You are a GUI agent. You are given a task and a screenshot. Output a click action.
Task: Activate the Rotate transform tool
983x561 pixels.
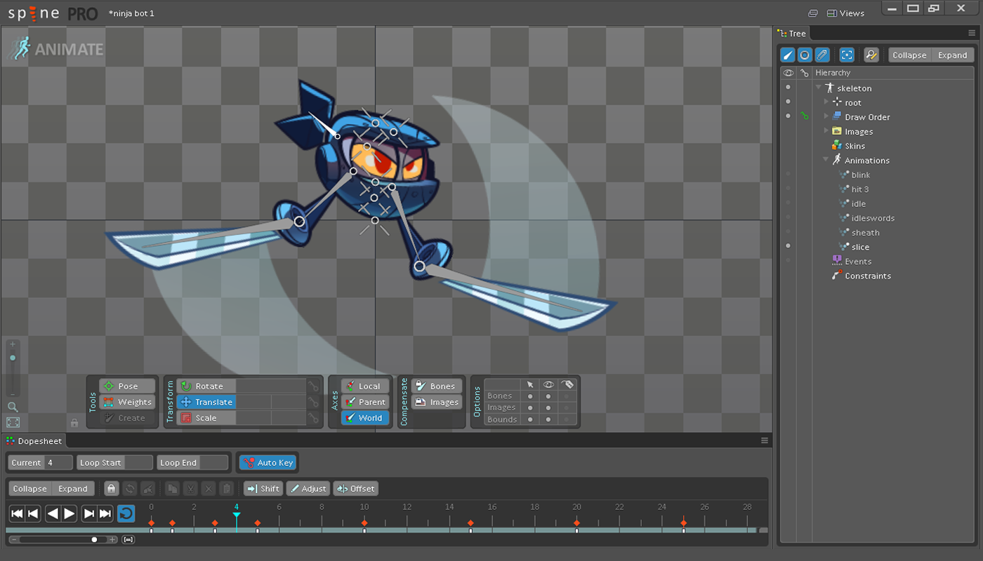(206, 386)
